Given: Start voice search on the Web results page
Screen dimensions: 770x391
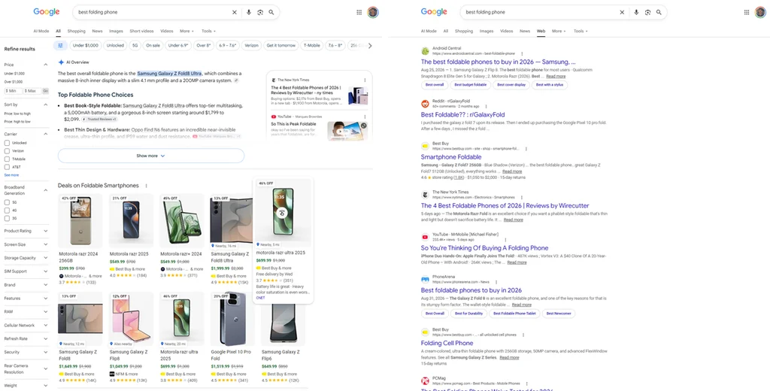Looking at the screenshot, I should click(x=636, y=12).
